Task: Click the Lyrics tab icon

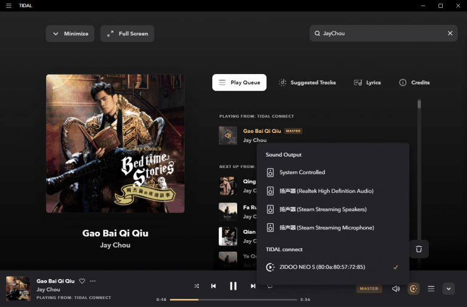Action: [x=358, y=83]
